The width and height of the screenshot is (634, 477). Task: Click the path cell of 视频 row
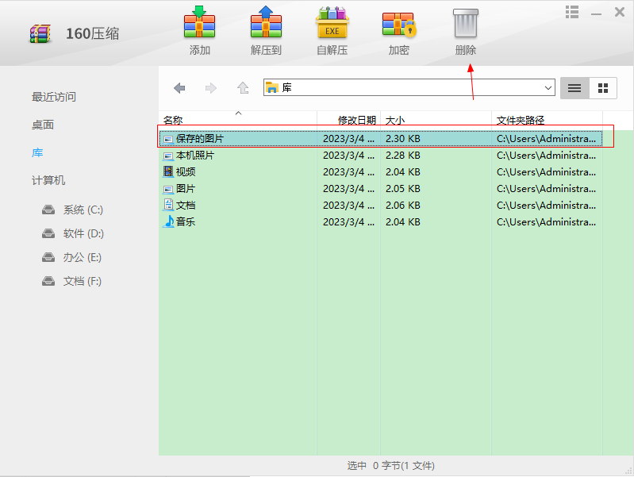pyautogui.click(x=546, y=172)
